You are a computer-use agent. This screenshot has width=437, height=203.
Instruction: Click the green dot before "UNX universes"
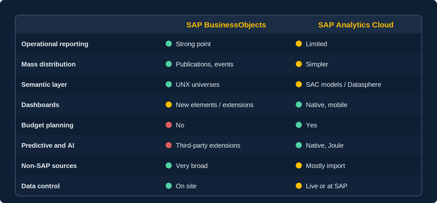click(169, 84)
